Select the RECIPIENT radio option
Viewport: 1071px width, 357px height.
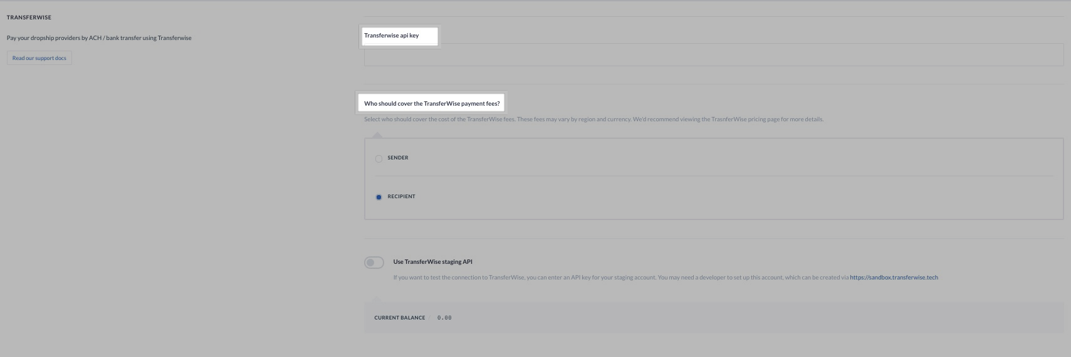click(x=379, y=197)
